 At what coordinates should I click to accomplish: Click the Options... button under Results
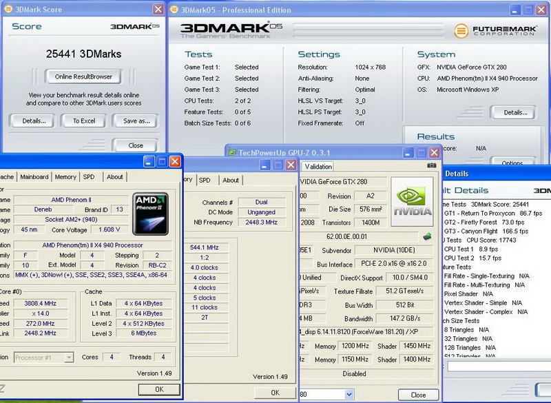[512, 162]
